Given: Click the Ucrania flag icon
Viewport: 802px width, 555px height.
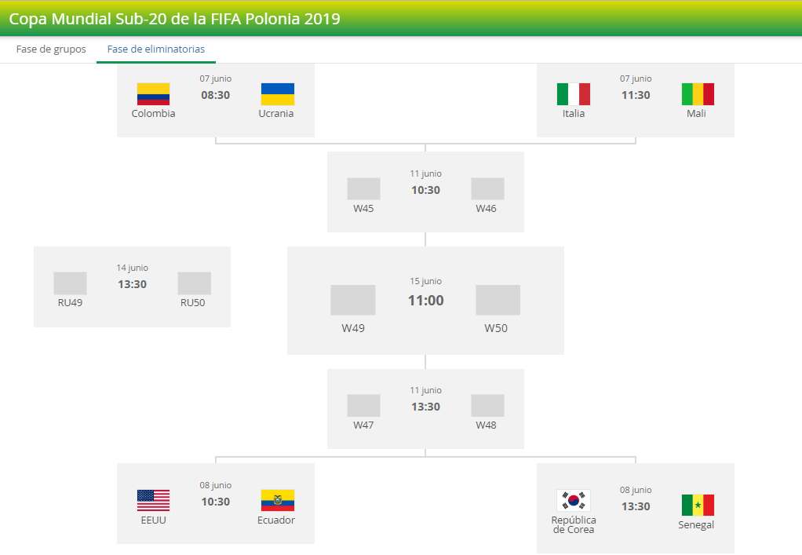Looking at the screenshot, I should click(277, 94).
